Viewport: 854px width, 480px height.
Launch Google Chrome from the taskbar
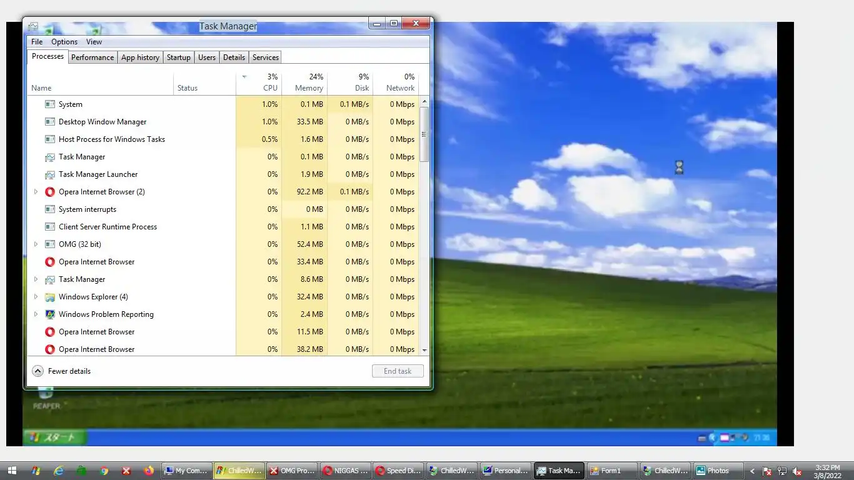pos(104,471)
